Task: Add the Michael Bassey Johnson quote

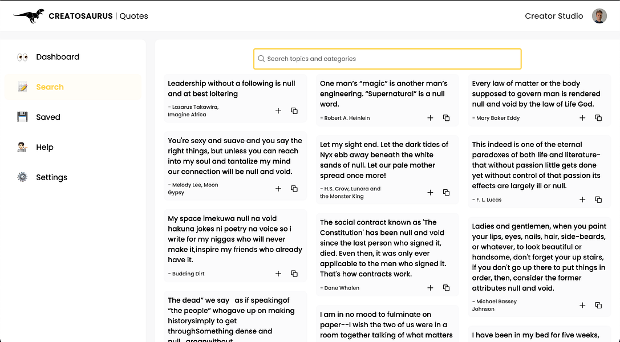Action: [582, 306]
